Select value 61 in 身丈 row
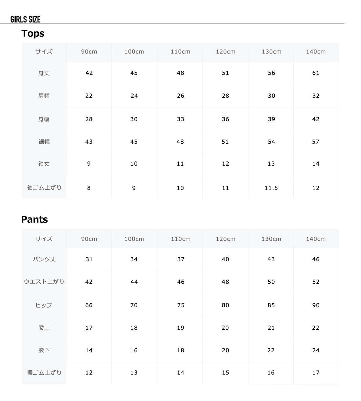 pos(316,73)
